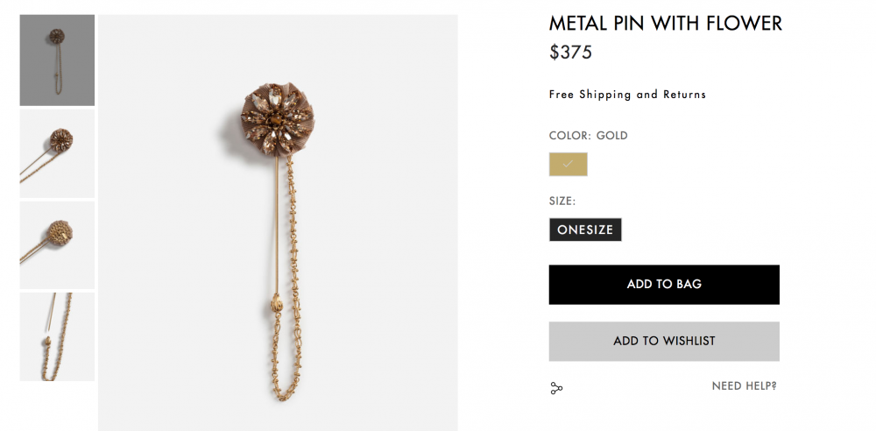Viewport: 876px width, 431px height.
Task: Select the gold color swatch
Action: click(568, 165)
